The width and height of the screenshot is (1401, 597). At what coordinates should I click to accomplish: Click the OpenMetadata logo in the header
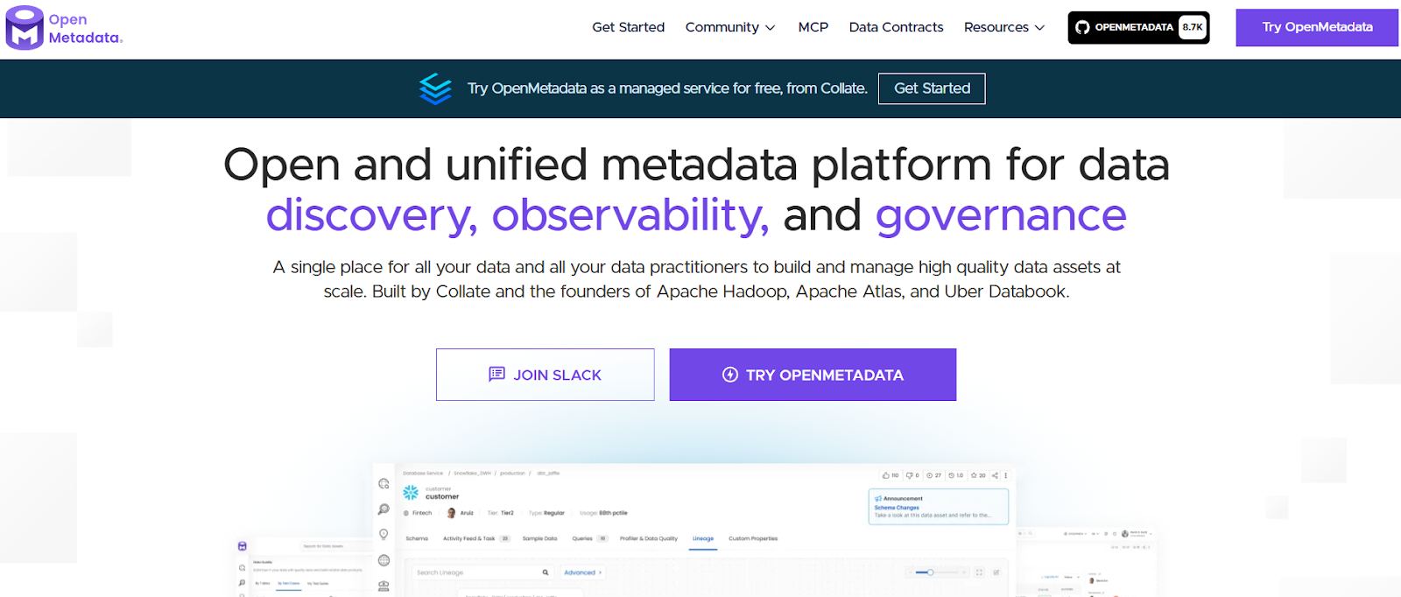[x=64, y=27]
